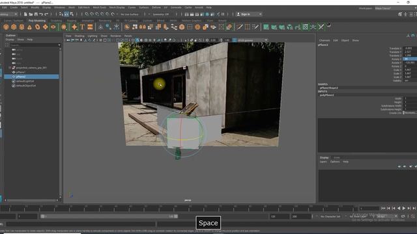Click the Save Scene icon
Viewport: 417px width, 234px height.
click(36, 14)
